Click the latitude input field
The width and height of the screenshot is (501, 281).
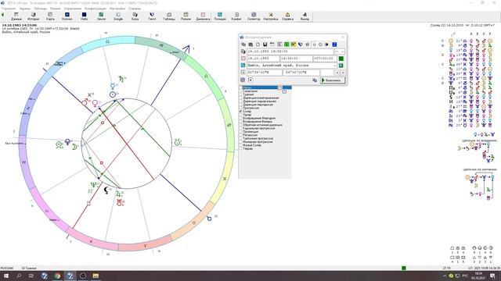coord(265,73)
